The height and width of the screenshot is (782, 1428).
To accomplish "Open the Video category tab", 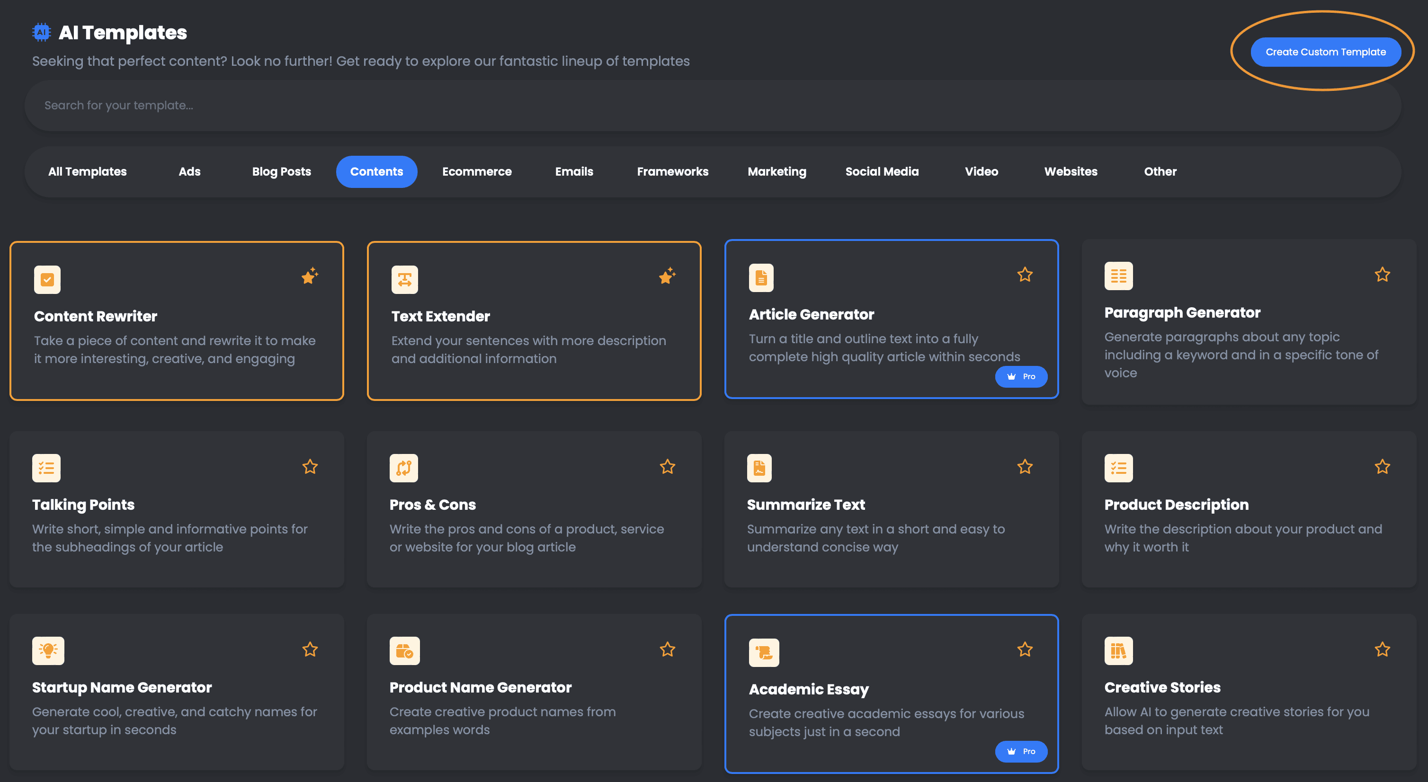I will click(981, 172).
